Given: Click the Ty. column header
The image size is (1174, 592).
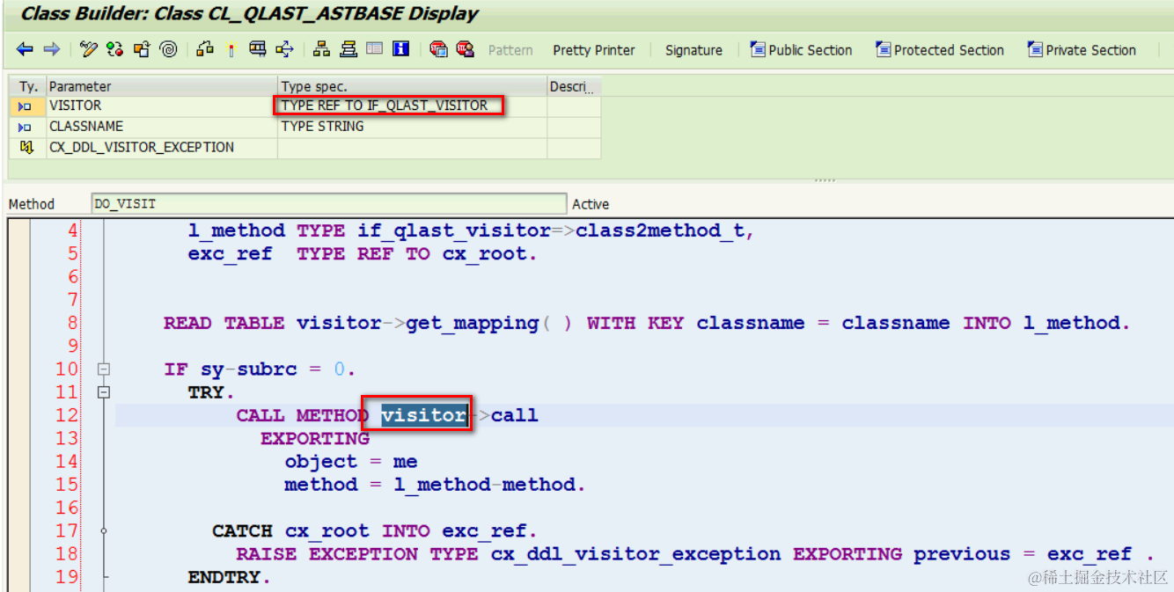Looking at the screenshot, I should [x=27, y=86].
